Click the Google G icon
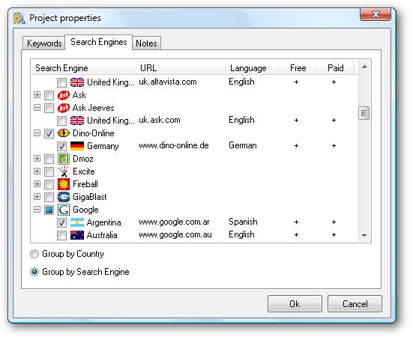This screenshot has height=337, width=410. pos(64,210)
